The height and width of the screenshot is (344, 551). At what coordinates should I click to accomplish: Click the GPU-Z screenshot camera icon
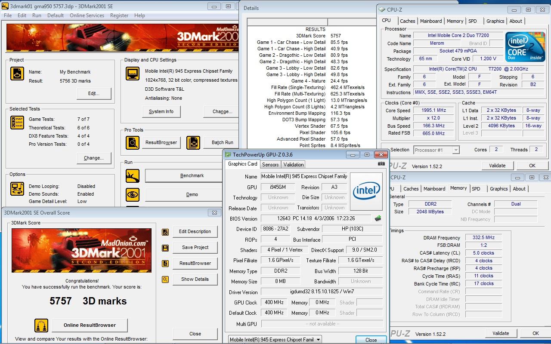pos(381,164)
